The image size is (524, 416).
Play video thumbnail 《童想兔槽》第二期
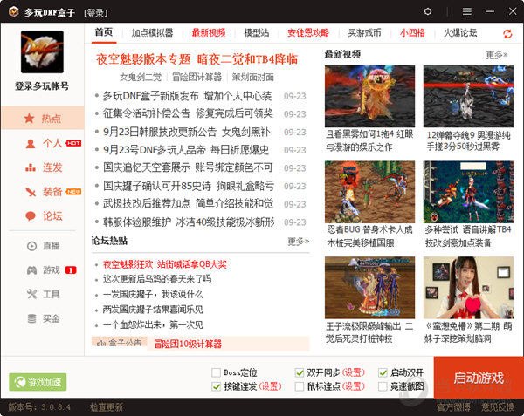point(468,288)
